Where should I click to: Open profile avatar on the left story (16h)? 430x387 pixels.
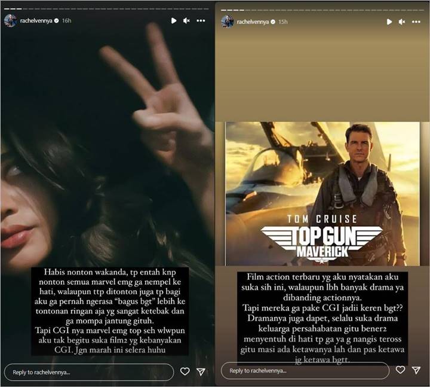(x=11, y=21)
